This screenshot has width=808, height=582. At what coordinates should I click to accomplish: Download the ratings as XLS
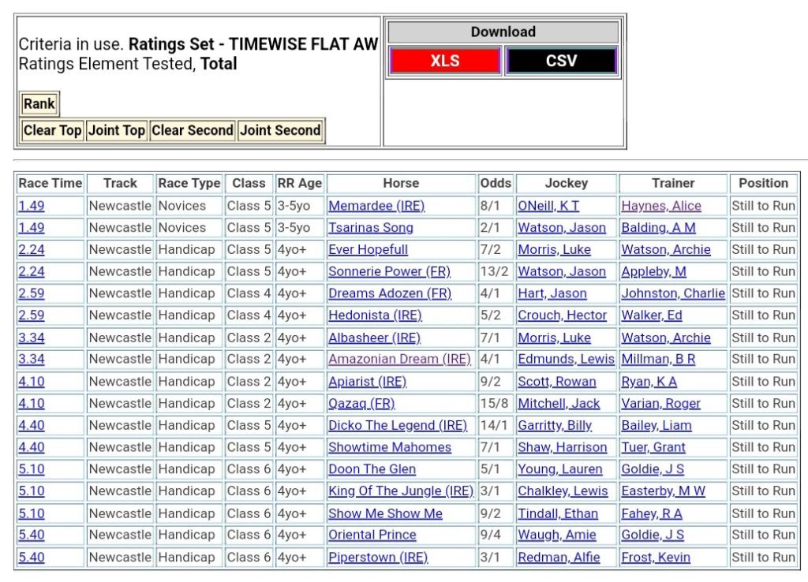[x=445, y=62]
